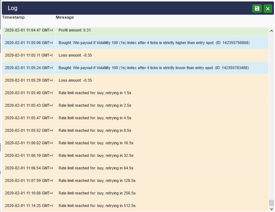Select the Loss amount message at 11:05:29
Image resolution: width=275 pixels, height=212 pixels.
tap(75, 80)
